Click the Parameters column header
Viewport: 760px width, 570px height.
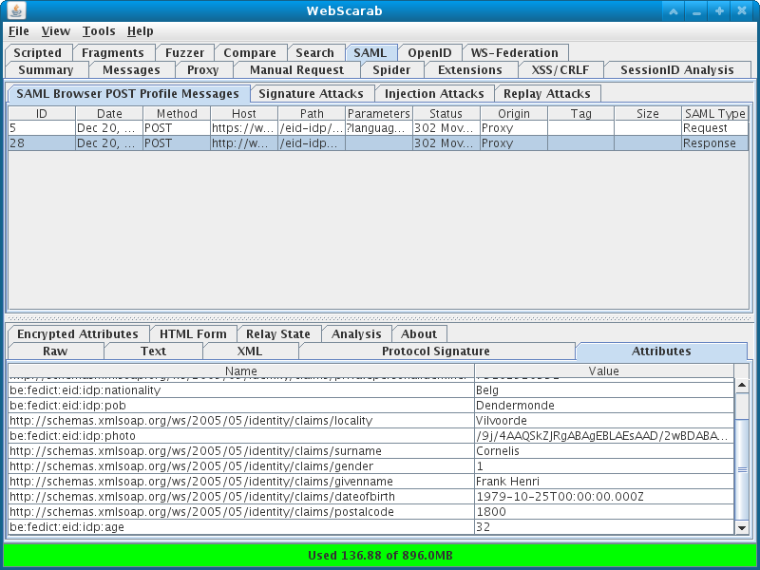point(379,113)
